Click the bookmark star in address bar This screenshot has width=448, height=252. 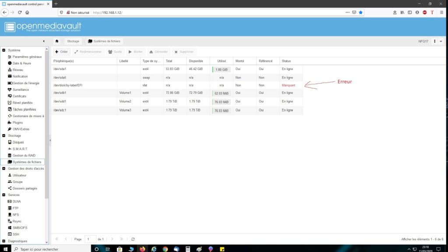point(360,12)
